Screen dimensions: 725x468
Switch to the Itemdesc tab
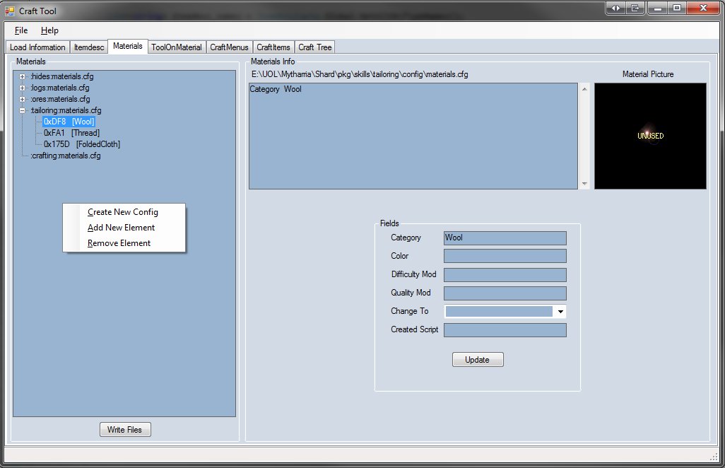[89, 47]
